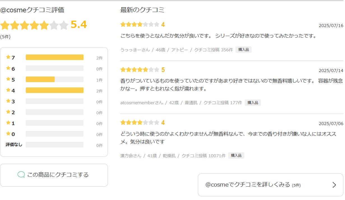
Task: Click the right chevron arrow on @cosme button
Action: (334, 185)
